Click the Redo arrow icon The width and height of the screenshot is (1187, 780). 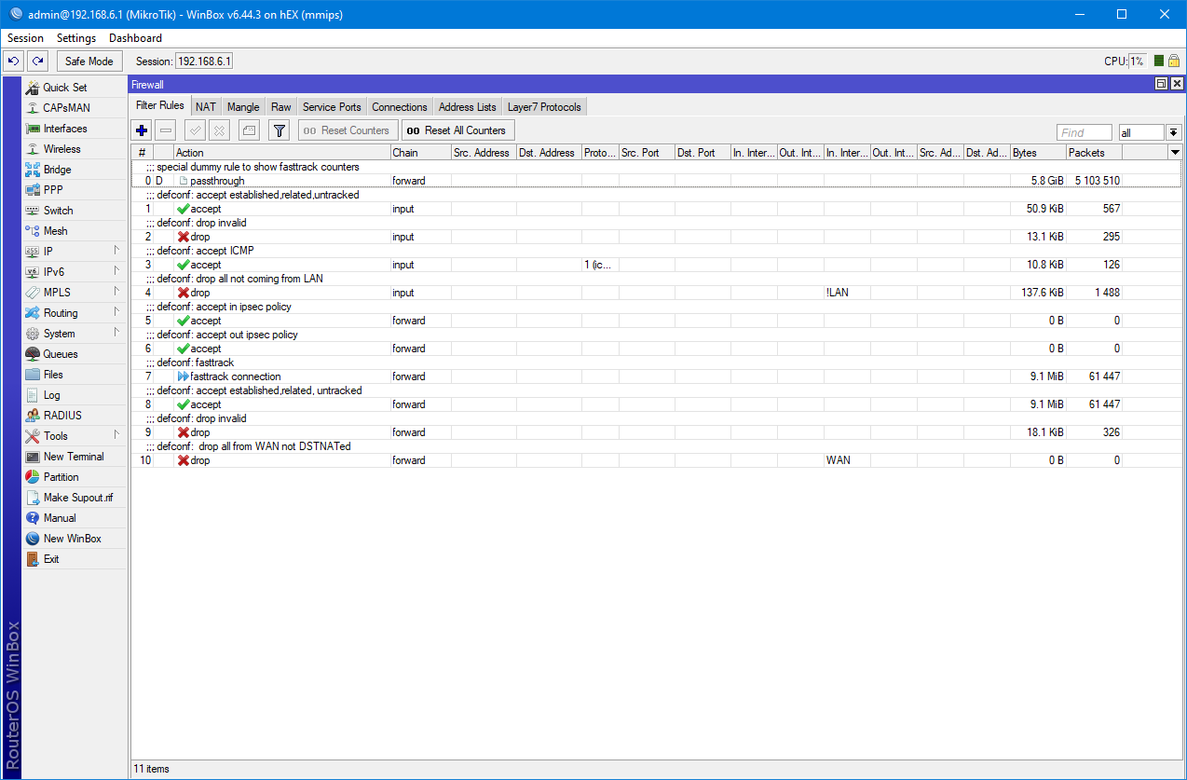[37, 61]
